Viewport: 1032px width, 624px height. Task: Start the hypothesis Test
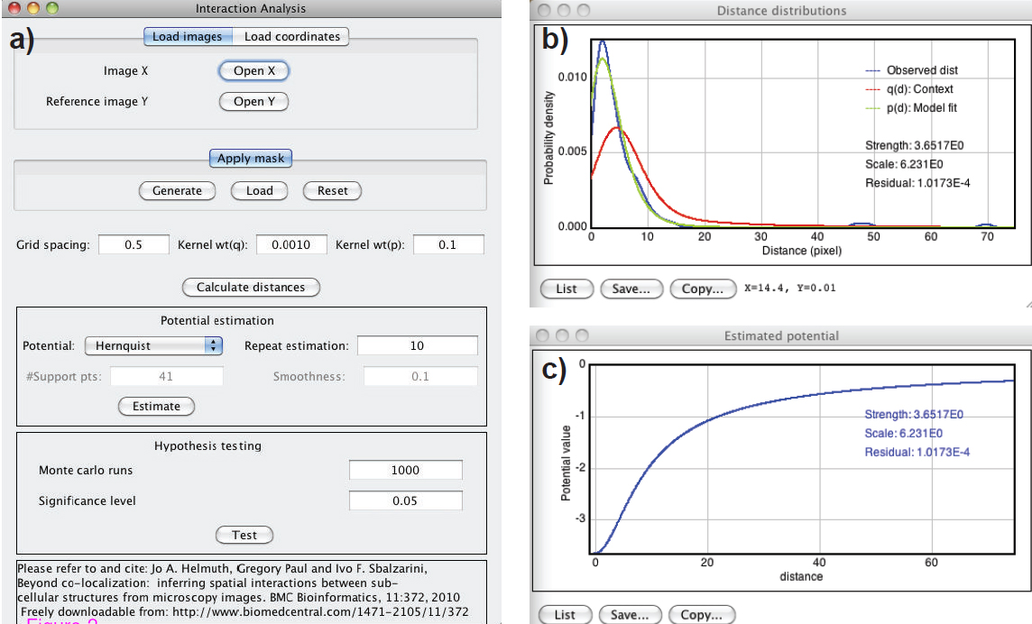click(244, 536)
